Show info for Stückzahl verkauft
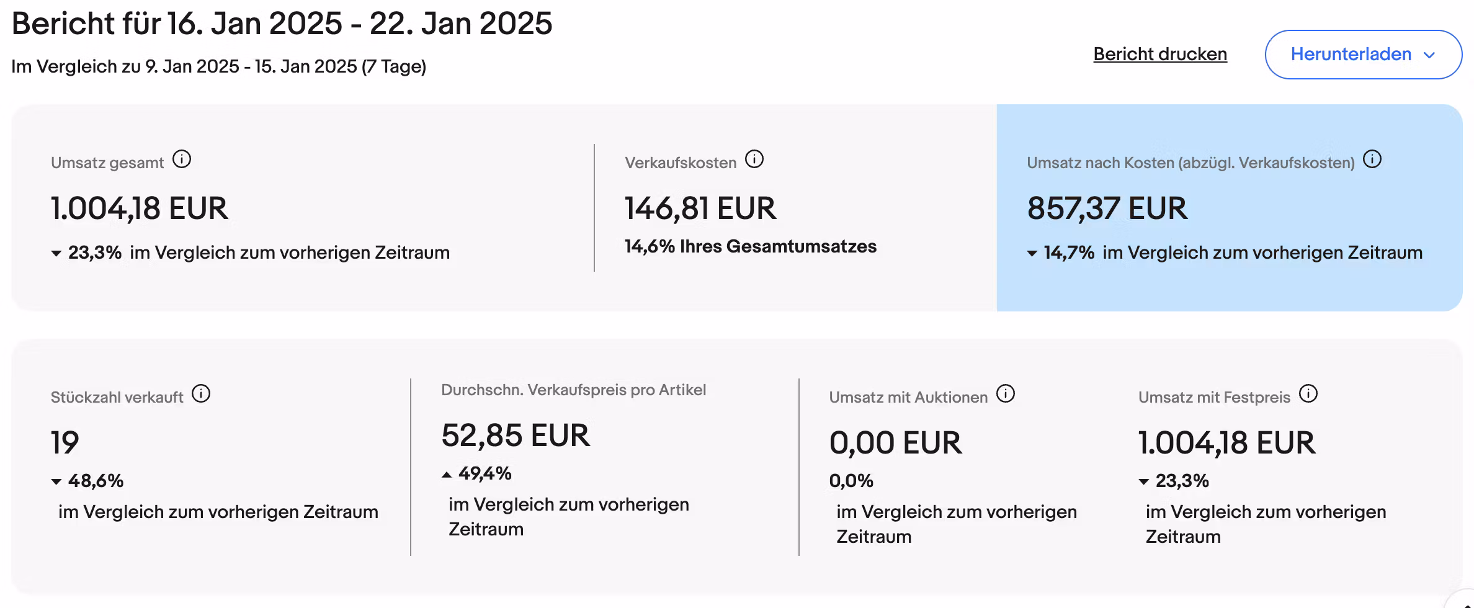1474x608 pixels. coord(201,394)
